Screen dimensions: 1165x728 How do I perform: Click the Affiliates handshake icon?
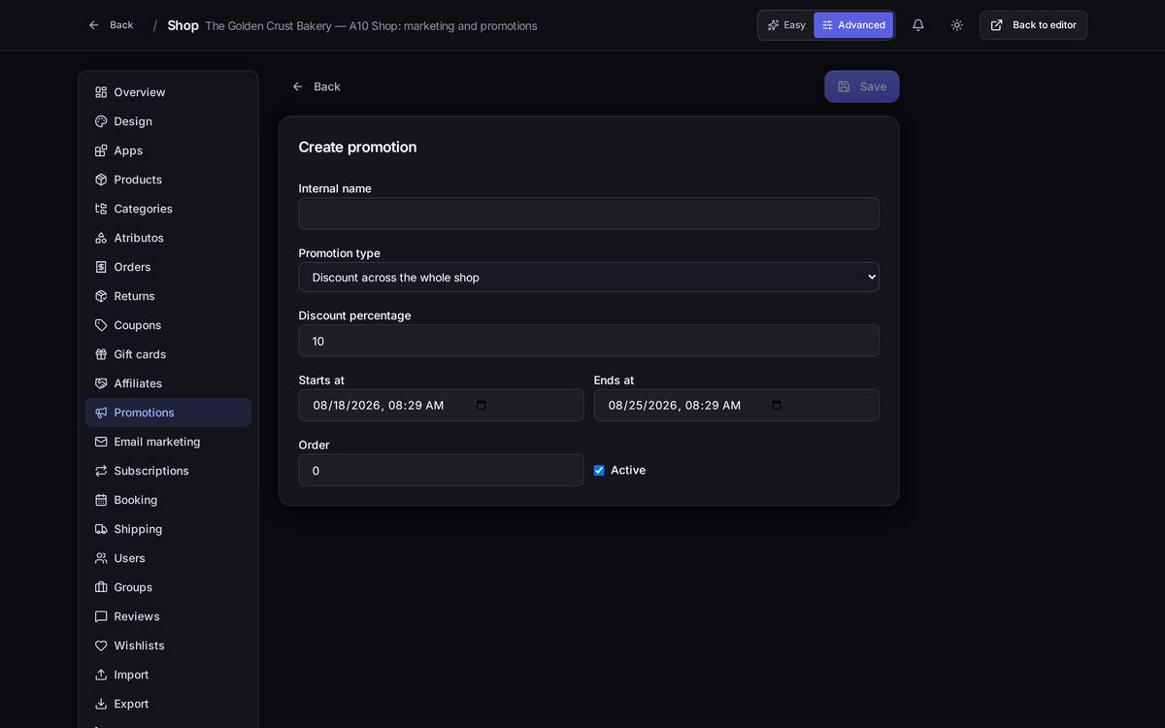pyautogui.click(x=101, y=383)
